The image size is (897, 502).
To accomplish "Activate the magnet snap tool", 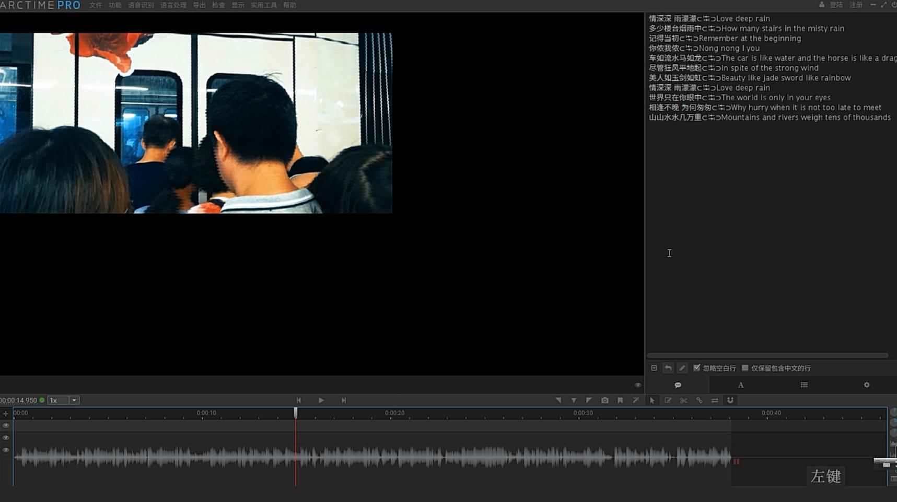I will [730, 400].
